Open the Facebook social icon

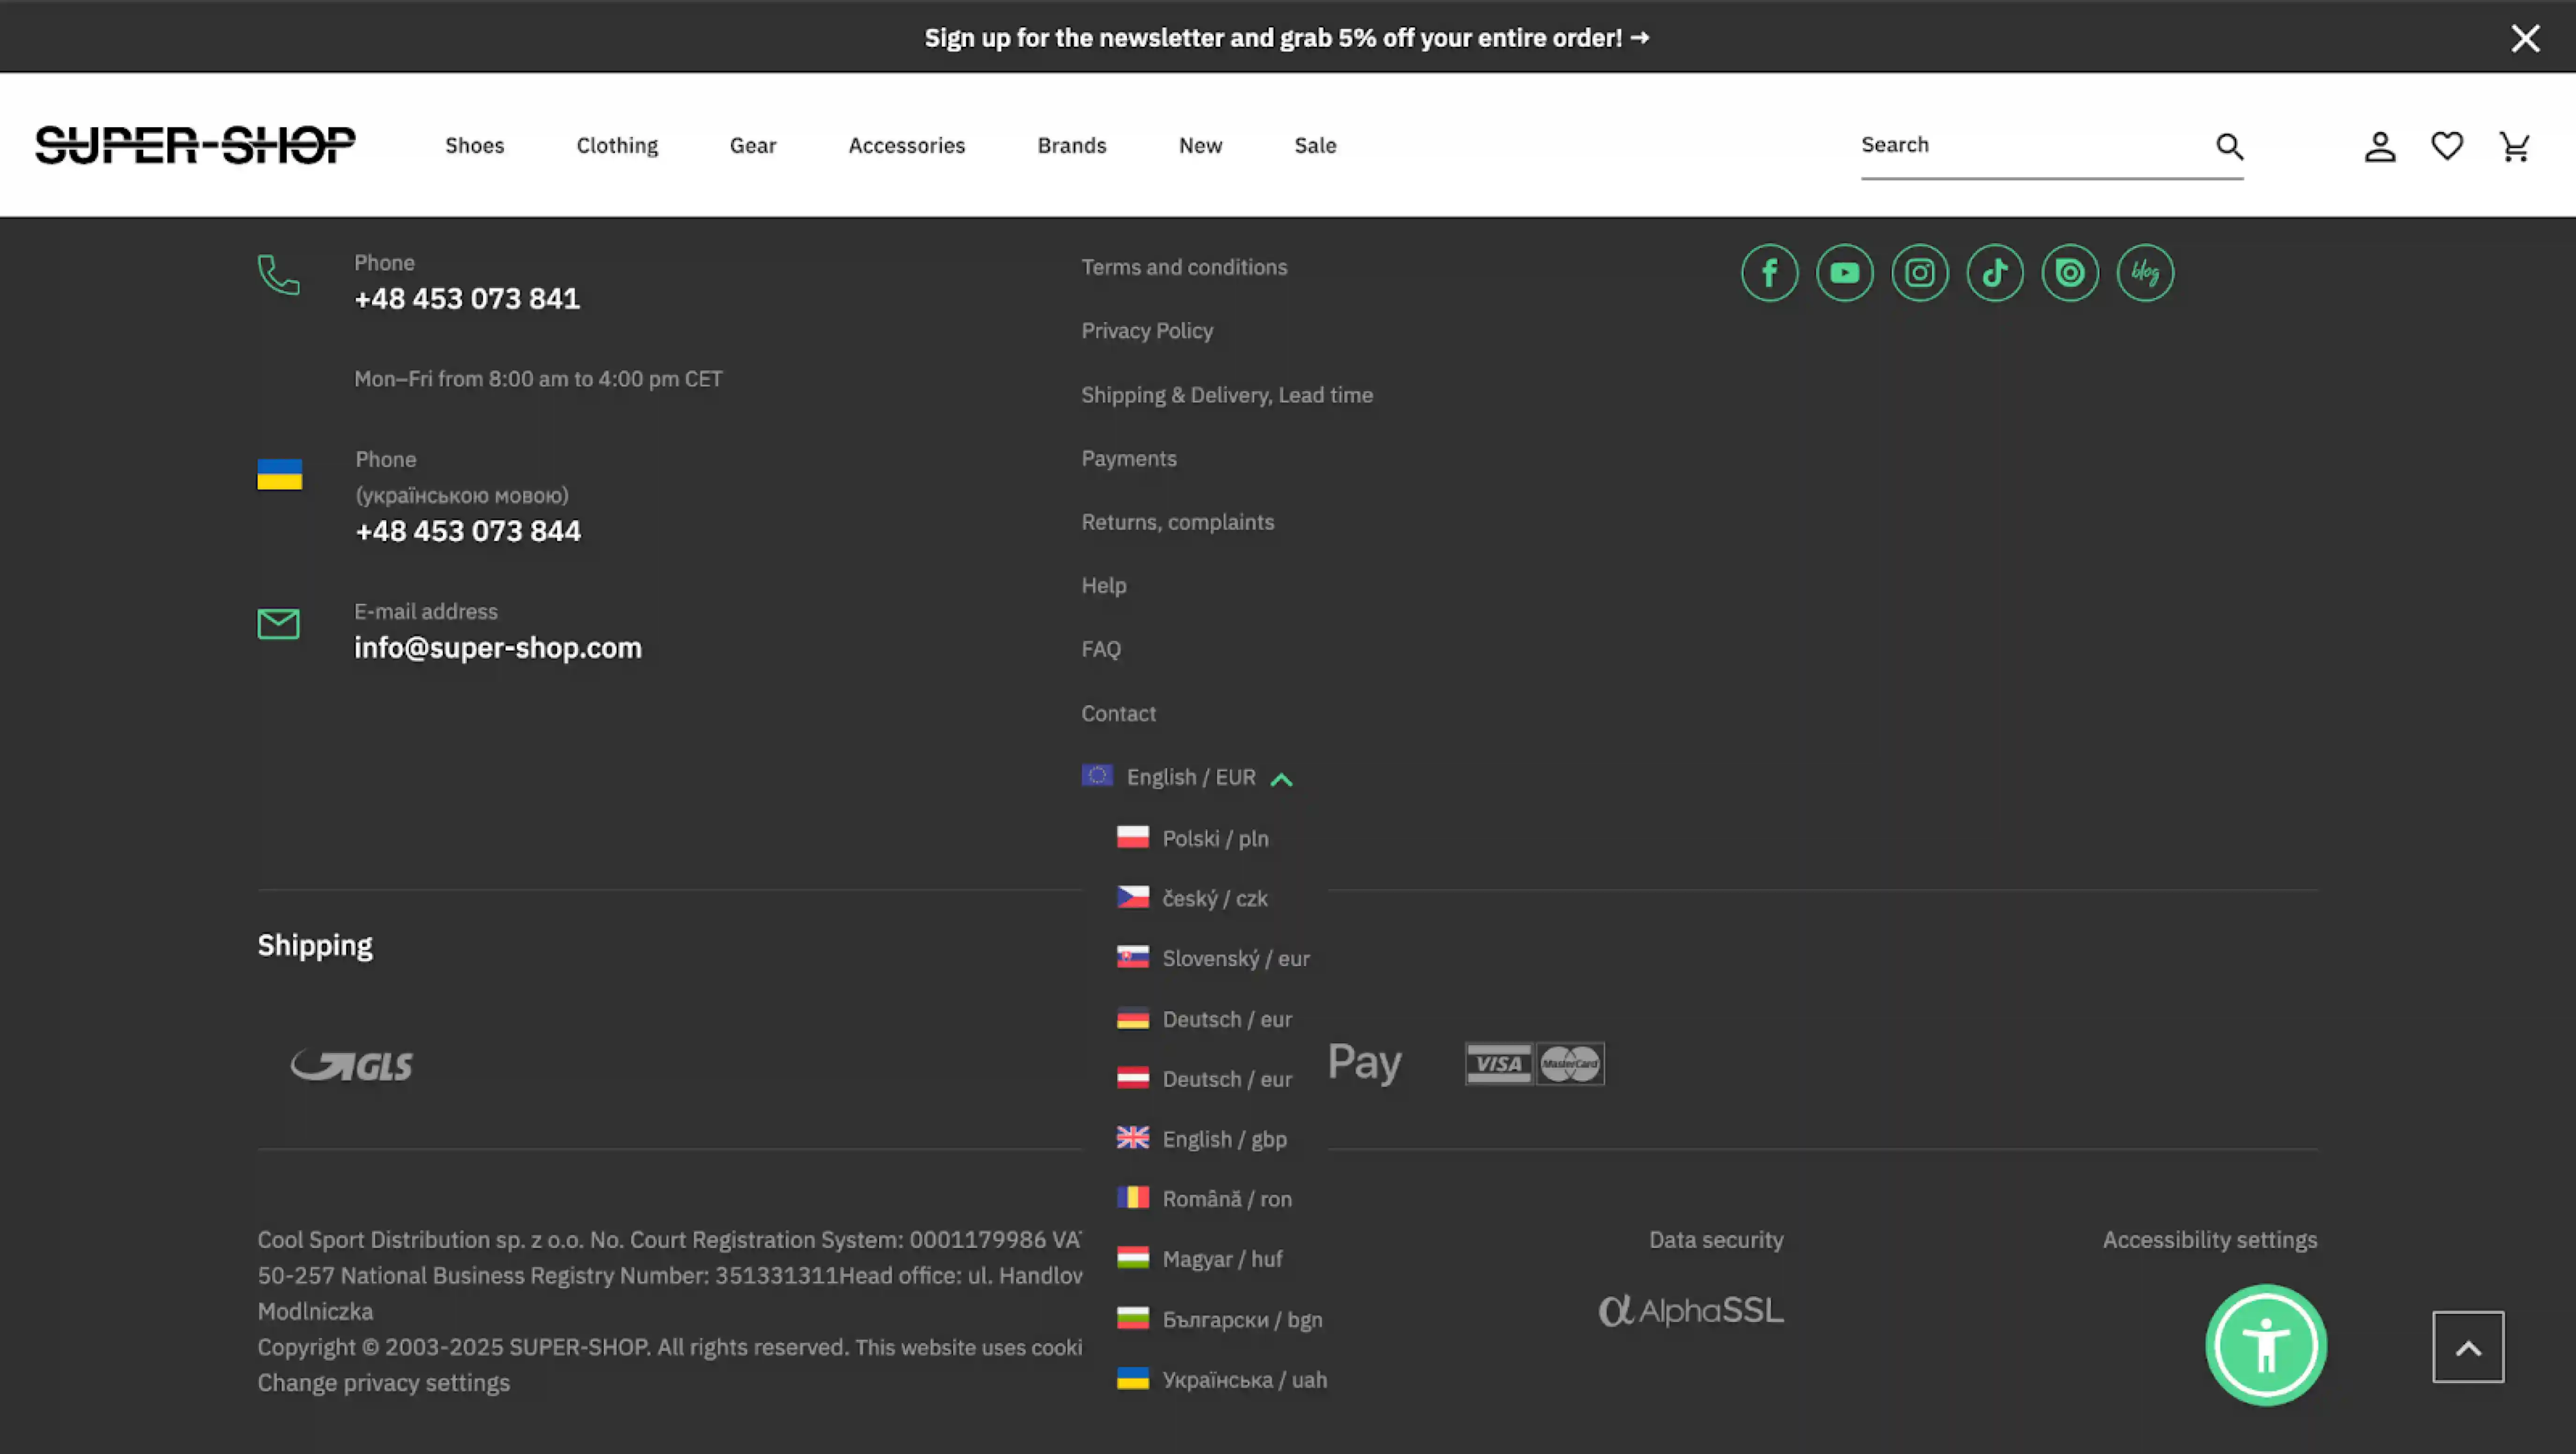(1770, 272)
